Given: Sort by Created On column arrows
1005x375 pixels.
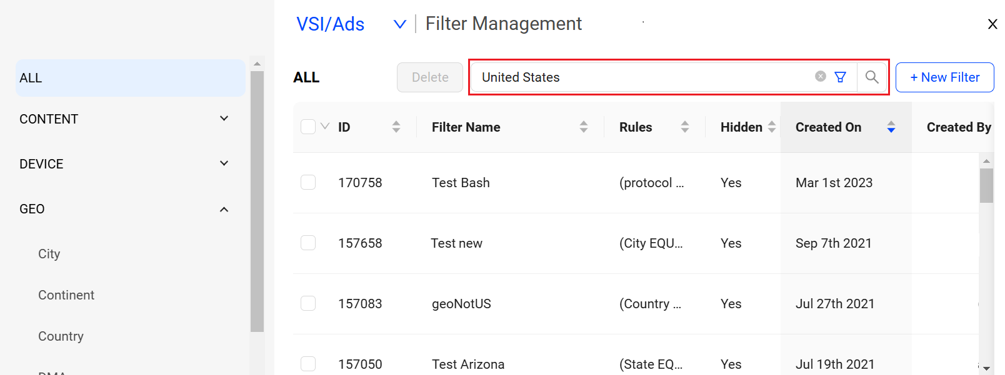Looking at the screenshot, I should point(891,127).
